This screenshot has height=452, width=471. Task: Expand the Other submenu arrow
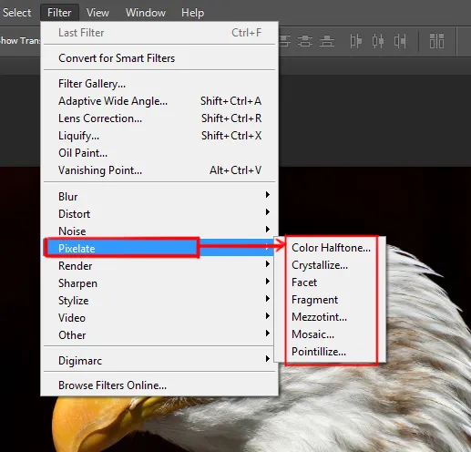[x=268, y=334]
